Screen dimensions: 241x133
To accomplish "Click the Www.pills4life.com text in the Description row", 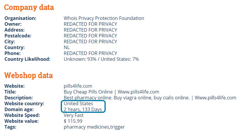I will coord(215,98).
